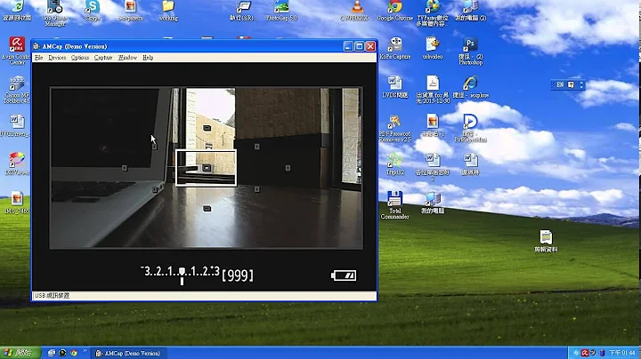The width and height of the screenshot is (641, 359).
Task: Minimize the AMCap window
Action: pyautogui.click(x=348, y=46)
